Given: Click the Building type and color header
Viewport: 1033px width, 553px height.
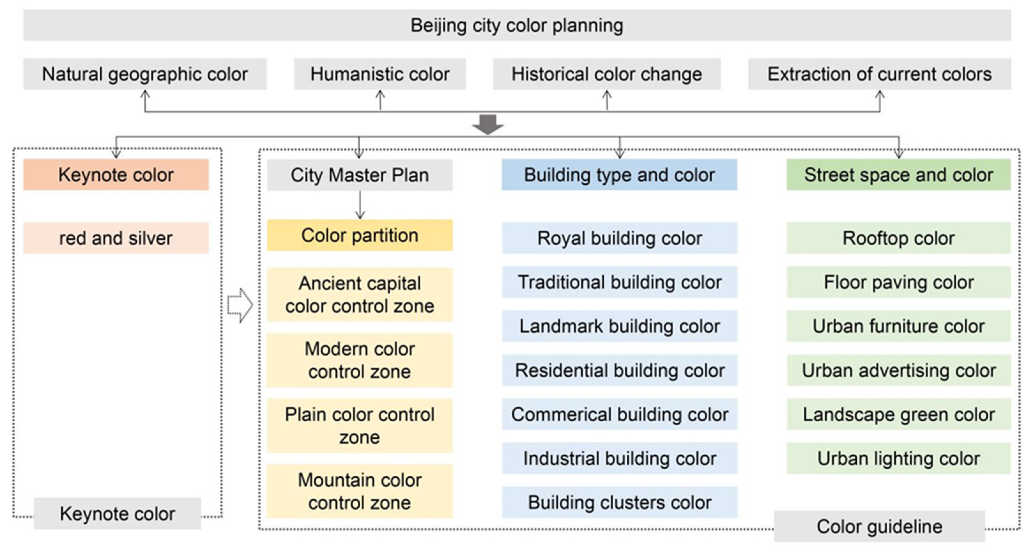Looking at the screenshot, I should [x=619, y=175].
